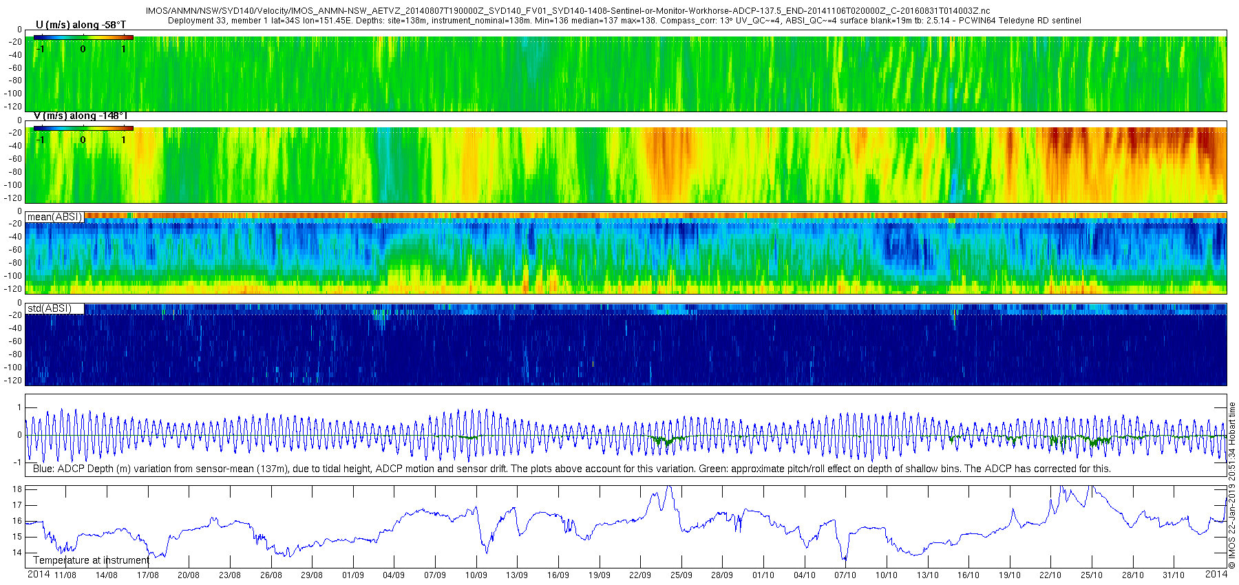Click the mean(ABSI) panel label
The height and width of the screenshot is (585, 1239).
55,217
